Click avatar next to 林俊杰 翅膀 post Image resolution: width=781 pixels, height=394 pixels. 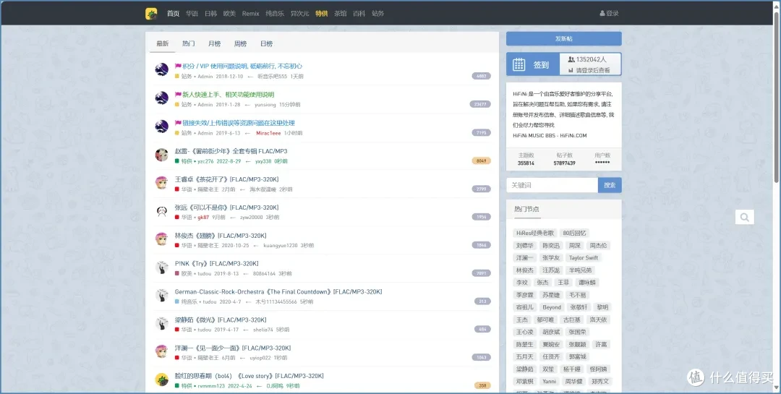[x=161, y=239]
